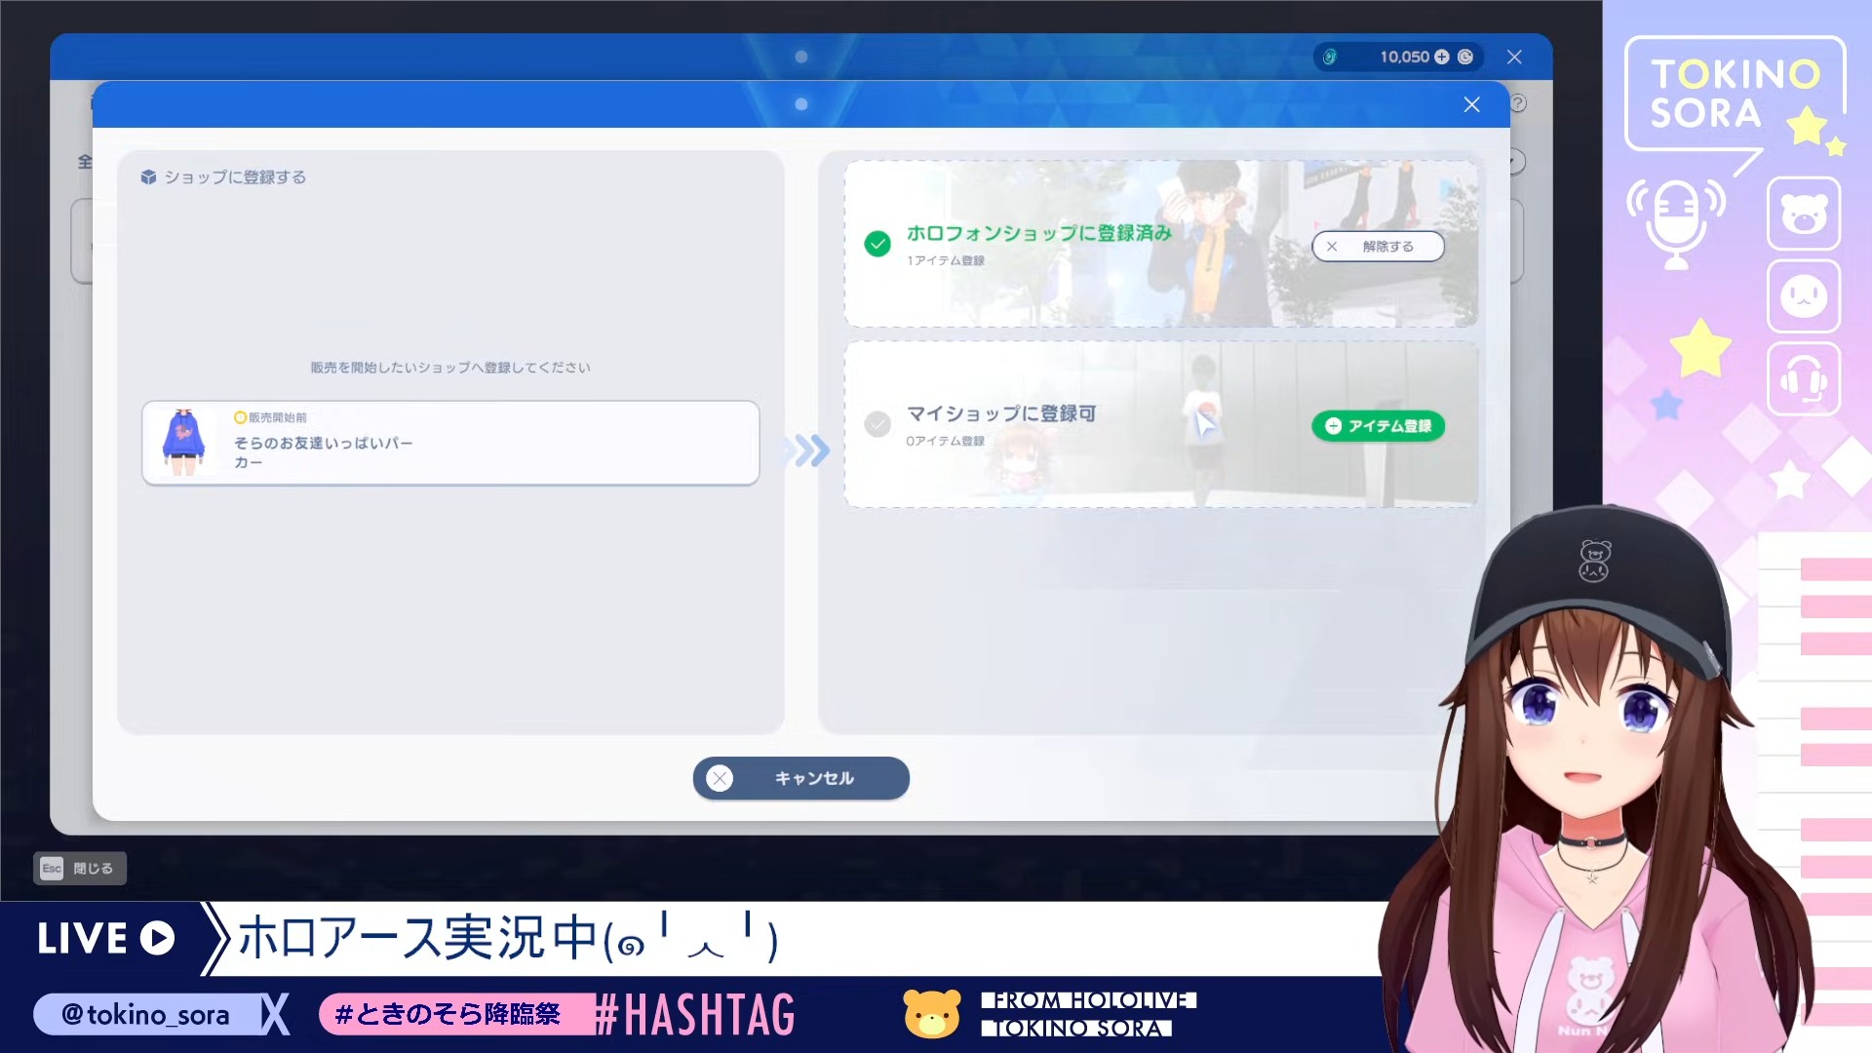The width and height of the screenshot is (1872, 1053).
Task: Click the round face icon in sidebar
Action: coord(1804,296)
